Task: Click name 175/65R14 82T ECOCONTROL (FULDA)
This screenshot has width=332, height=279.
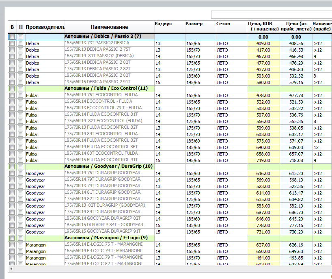Action: 103,121
